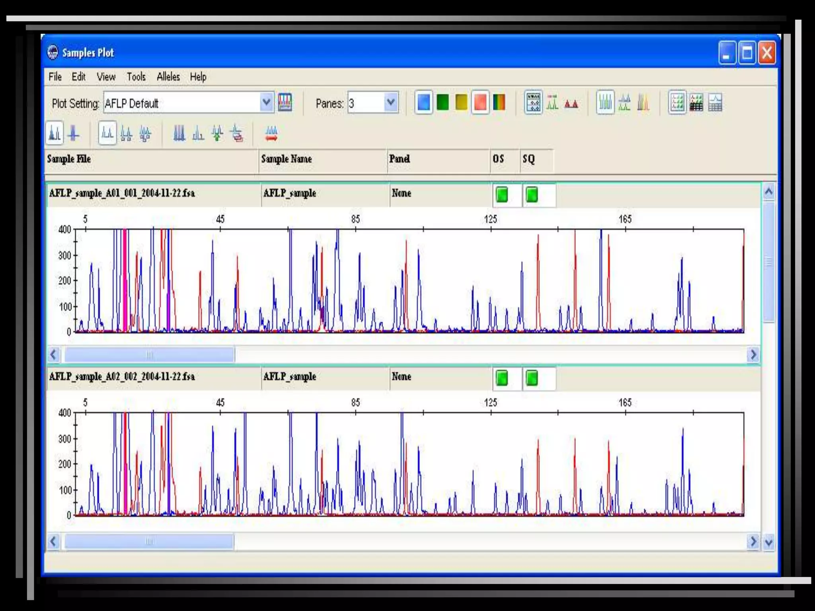
Task: Toggle the green dye display
Action: click(443, 103)
